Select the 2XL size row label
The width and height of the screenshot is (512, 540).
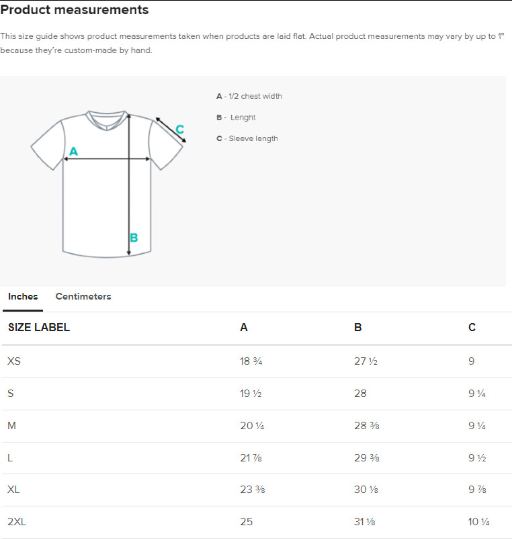pos(16,522)
